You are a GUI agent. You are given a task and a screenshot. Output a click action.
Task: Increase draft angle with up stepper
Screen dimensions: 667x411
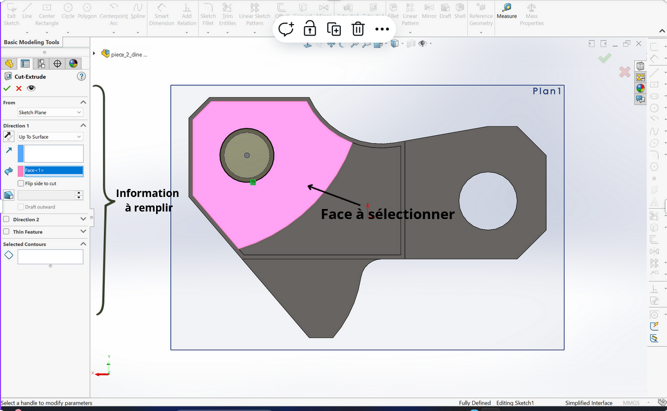(79, 193)
